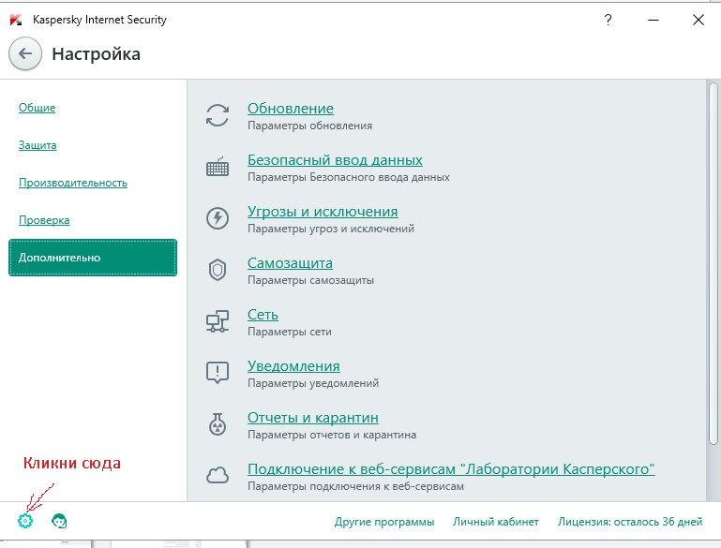Viewport: 721px width, 548px height.
Task: Click the back arrow button beside Настройка
Action: (25, 53)
